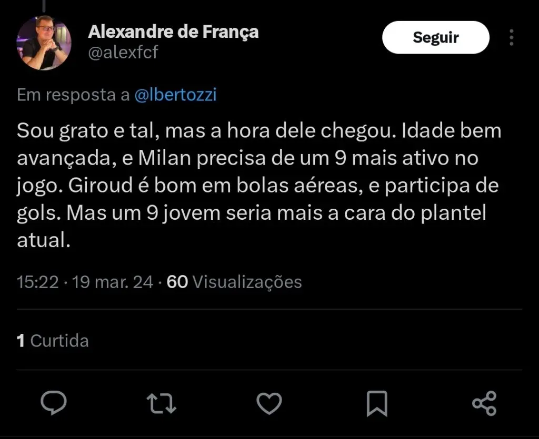Screen dimensions: 539x439
Task: Click the word Milan in the tweet
Action: [164, 159]
